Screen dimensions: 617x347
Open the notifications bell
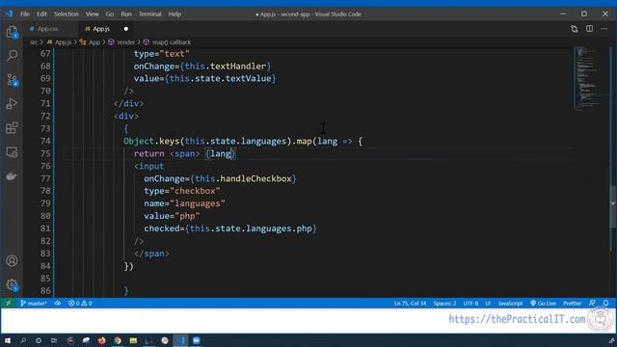pos(606,303)
